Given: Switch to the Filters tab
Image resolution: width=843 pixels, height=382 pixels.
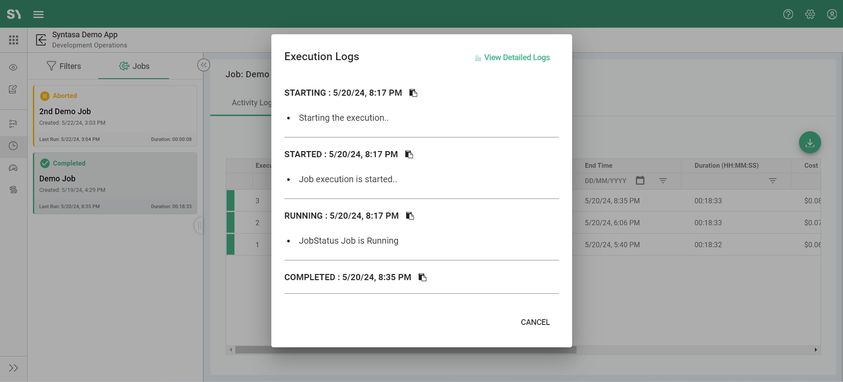Looking at the screenshot, I should [x=64, y=66].
